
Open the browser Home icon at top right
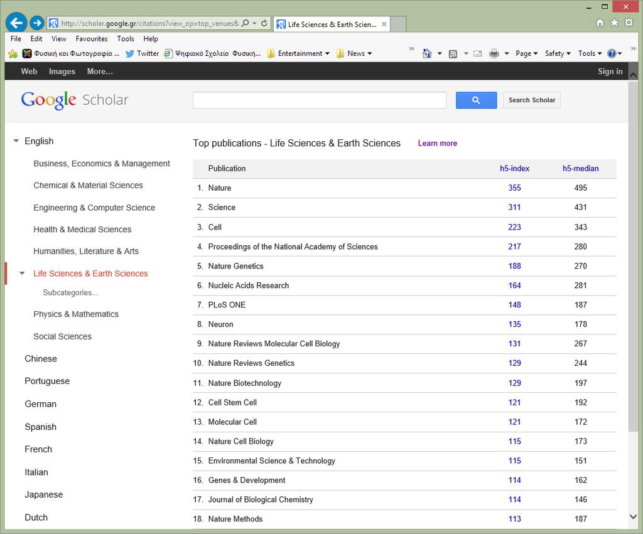[x=600, y=23]
